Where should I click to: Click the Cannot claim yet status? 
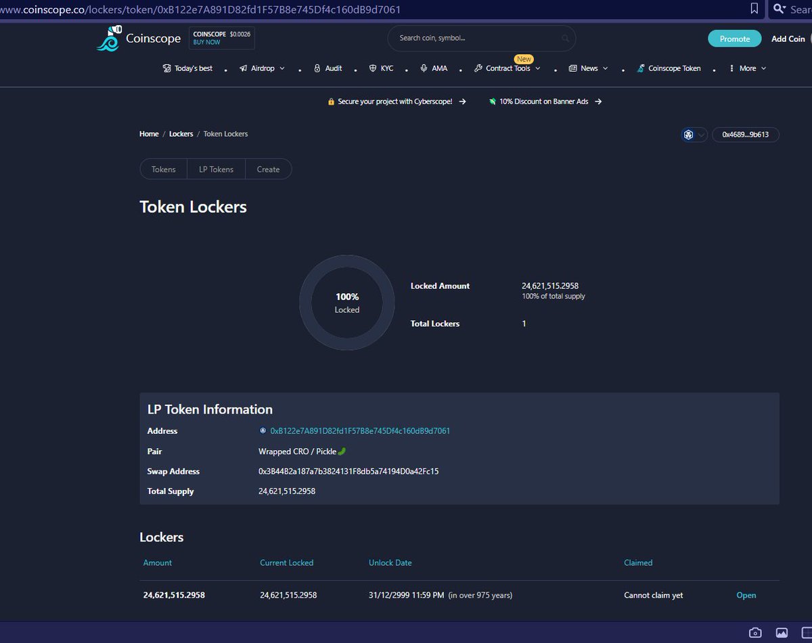654,596
